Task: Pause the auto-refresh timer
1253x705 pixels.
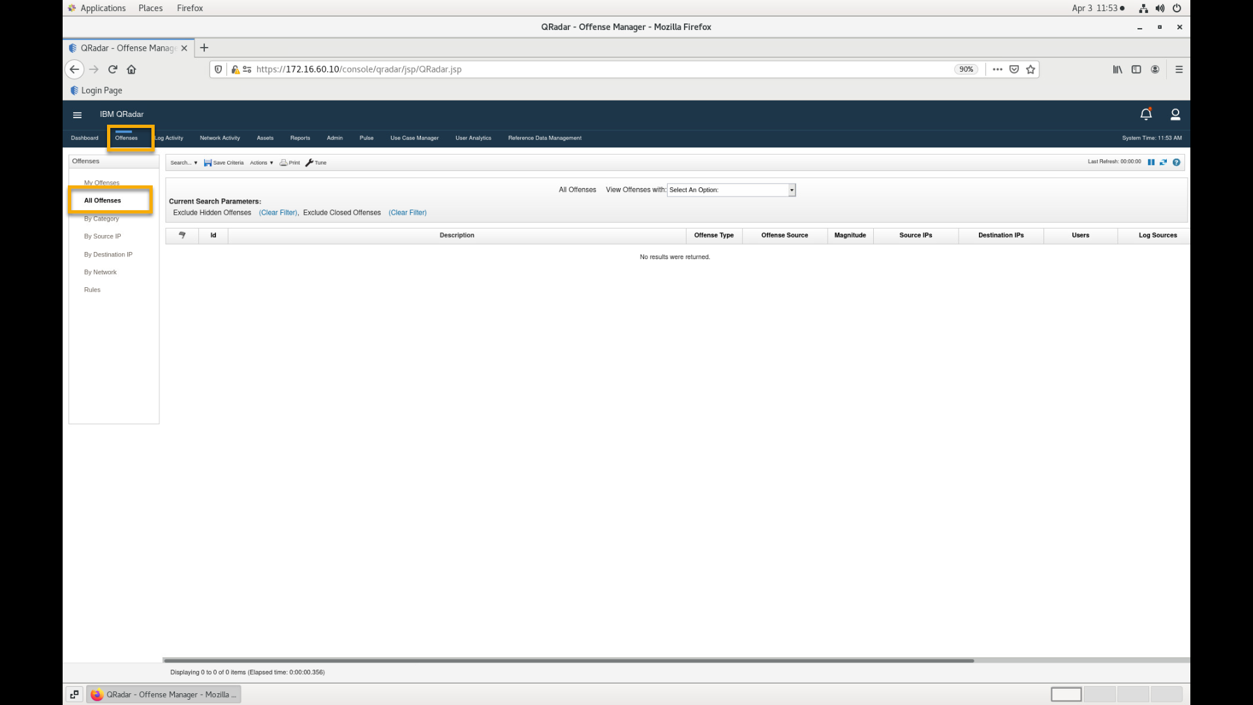Action: point(1151,162)
